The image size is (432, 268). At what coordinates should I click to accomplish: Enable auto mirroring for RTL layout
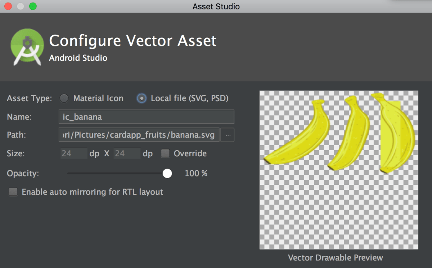[13, 192]
